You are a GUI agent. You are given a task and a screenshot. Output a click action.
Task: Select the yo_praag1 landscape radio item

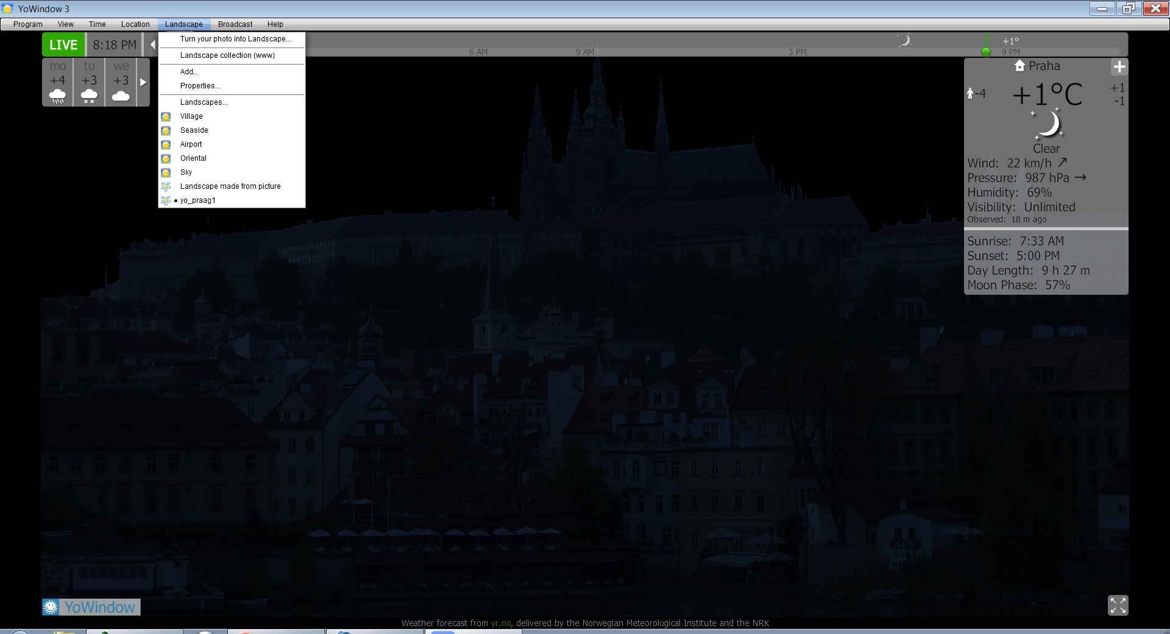coord(197,200)
